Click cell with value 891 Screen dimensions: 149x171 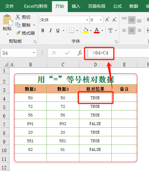pyautogui.click(x=30, y=124)
